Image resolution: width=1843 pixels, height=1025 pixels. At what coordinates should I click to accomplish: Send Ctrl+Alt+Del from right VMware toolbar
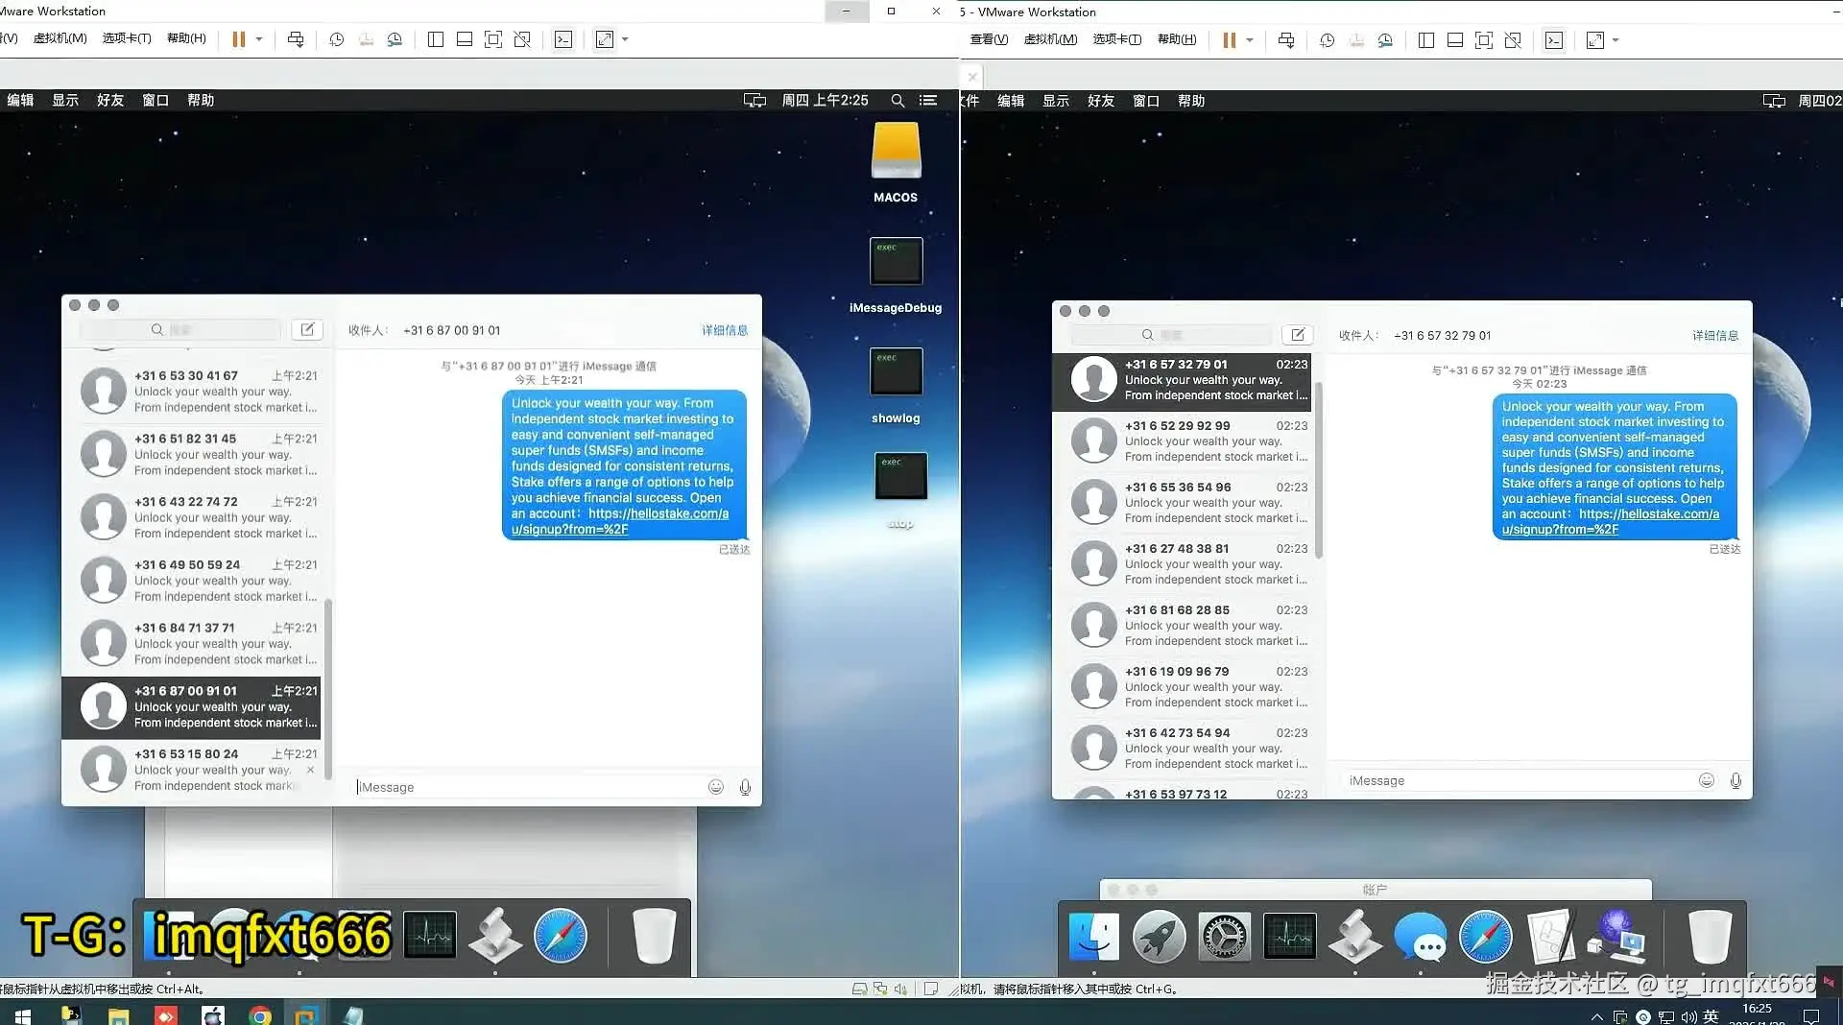(x=1286, y=40)
